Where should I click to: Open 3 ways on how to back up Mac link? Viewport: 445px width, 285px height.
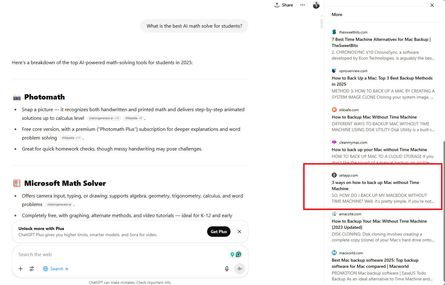[375, 185]
